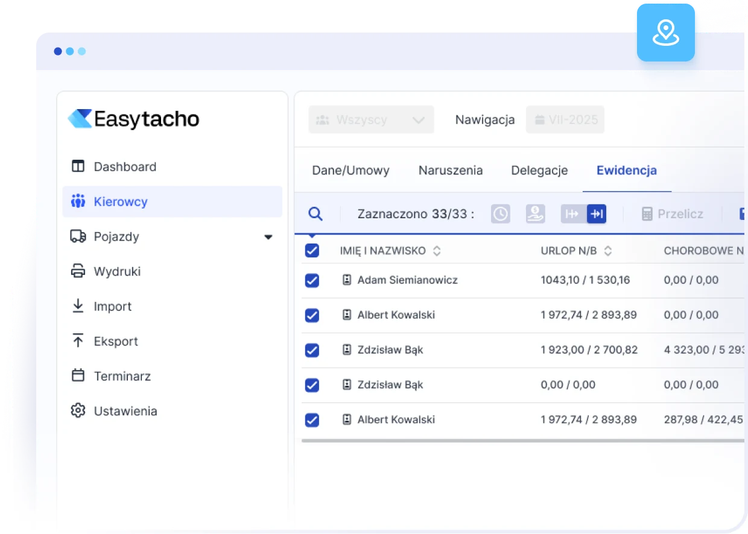Click the Import download icon
The width and height of the screenshot is (748, 534).
[x=78, y=306]
